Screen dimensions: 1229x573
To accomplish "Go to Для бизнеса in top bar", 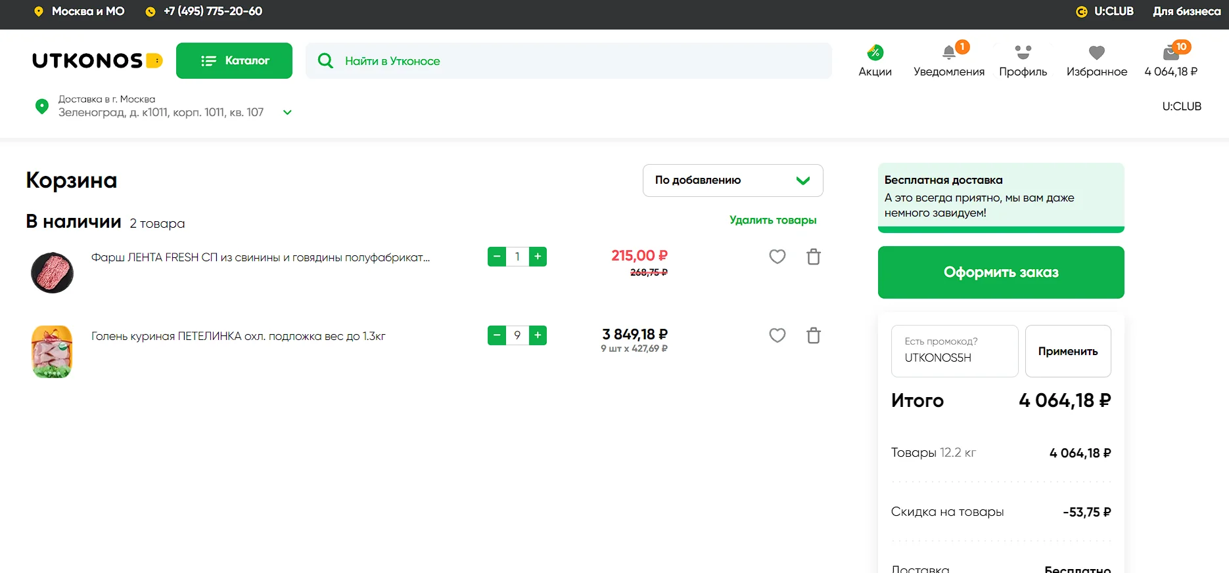I will click(x=1186, y=11).
